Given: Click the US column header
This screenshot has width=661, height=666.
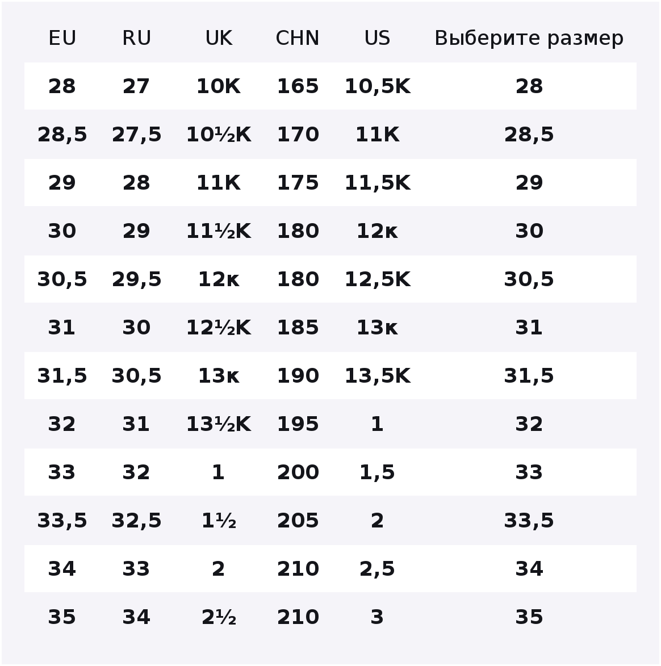Looking at the screenshot, I should tap(377, 38).
